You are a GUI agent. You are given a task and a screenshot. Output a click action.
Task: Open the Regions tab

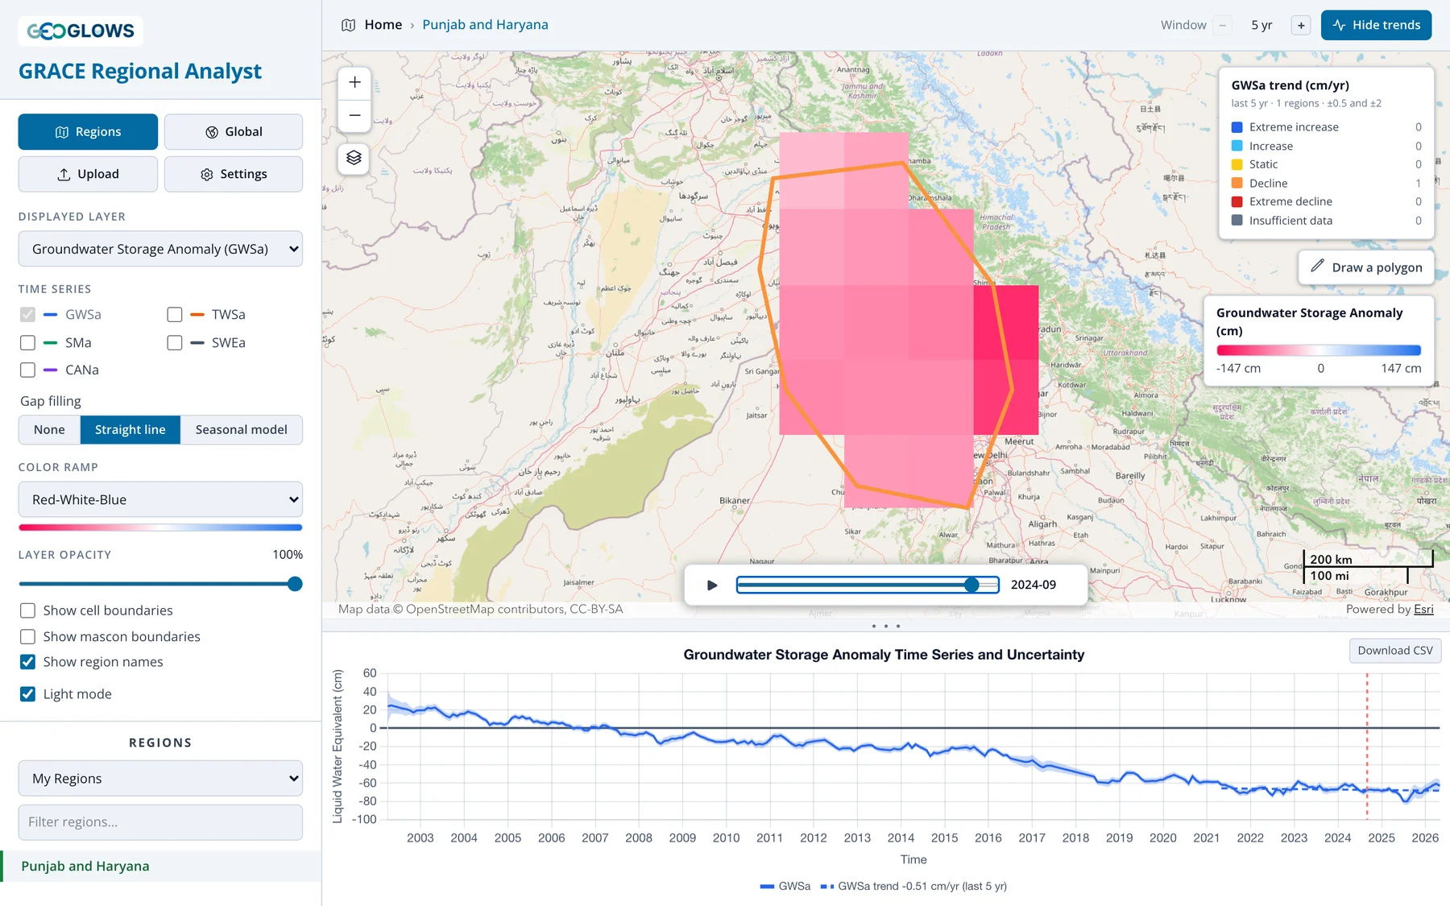click(88, 131)
